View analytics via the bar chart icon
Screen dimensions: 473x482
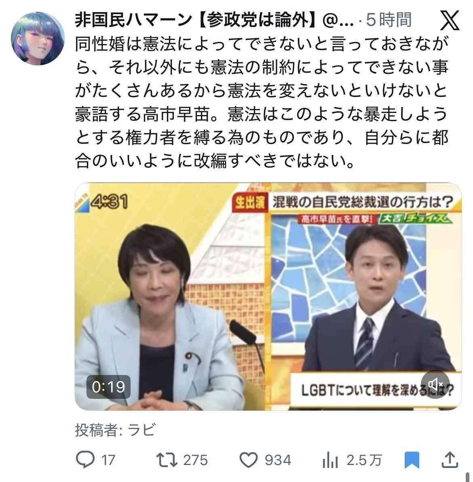pyautogui.click(x=330, y=461)
